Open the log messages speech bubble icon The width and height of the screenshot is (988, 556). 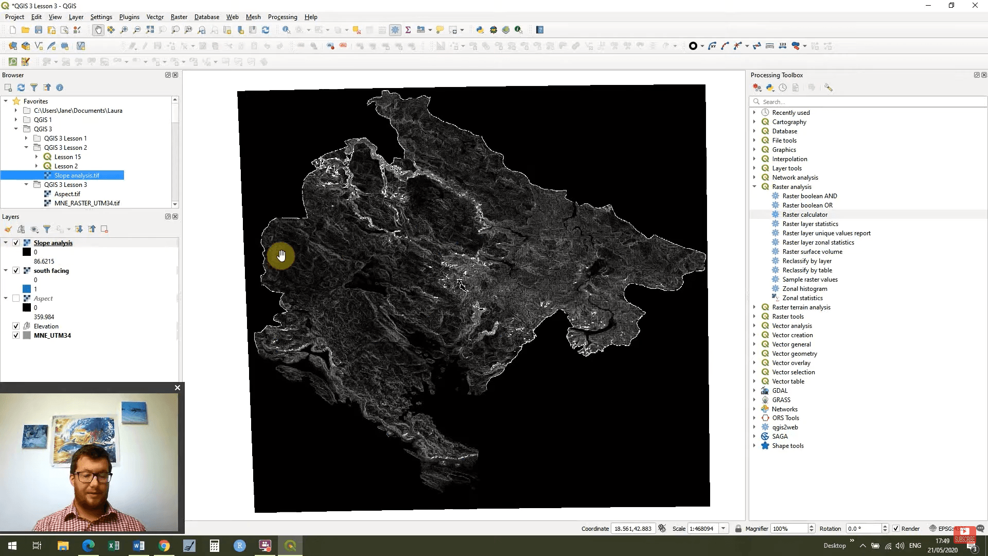click(980, 528)
